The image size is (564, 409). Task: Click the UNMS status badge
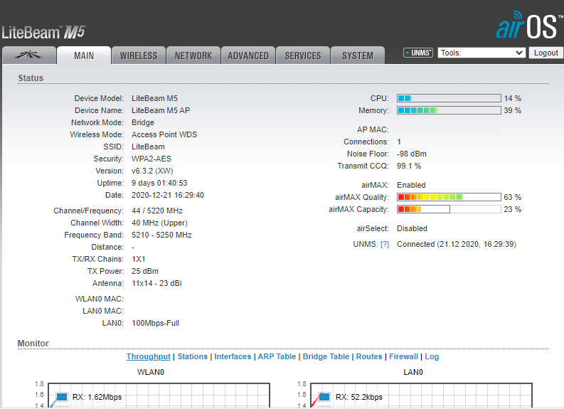click(x=418, y=53)
